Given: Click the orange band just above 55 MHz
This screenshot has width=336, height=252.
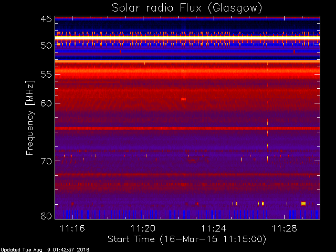Looking at the screenshot, I should (x=187, y=70).
